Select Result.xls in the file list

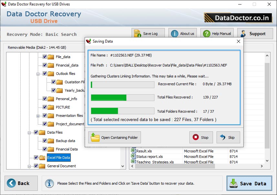click(x=144, y=151)
